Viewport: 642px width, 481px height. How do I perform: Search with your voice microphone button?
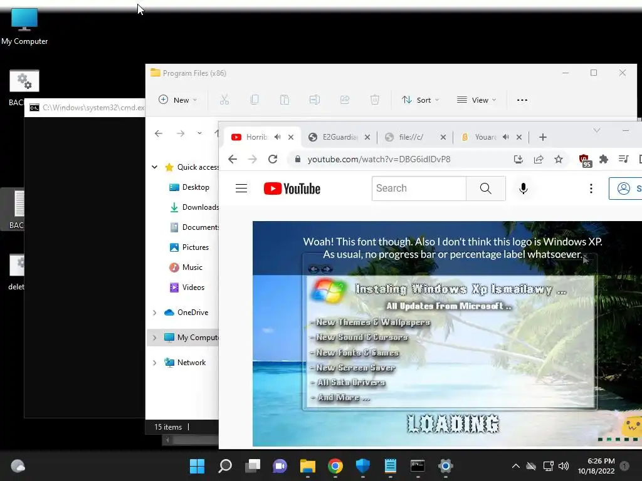tap(524, 188)
